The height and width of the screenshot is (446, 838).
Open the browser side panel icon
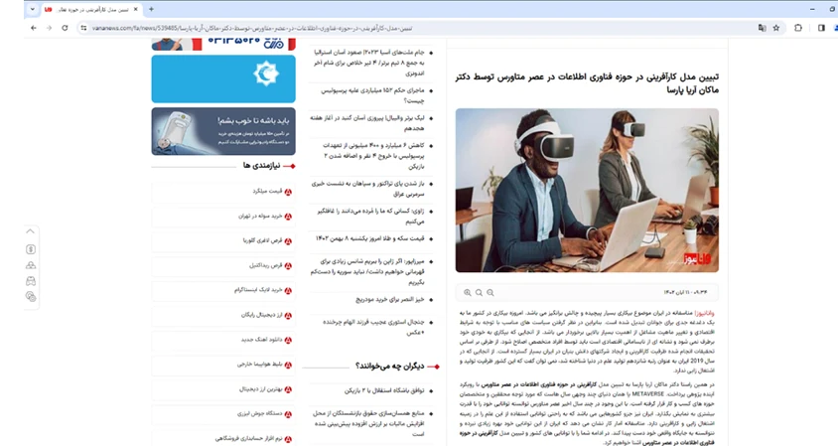coord(821,28)
